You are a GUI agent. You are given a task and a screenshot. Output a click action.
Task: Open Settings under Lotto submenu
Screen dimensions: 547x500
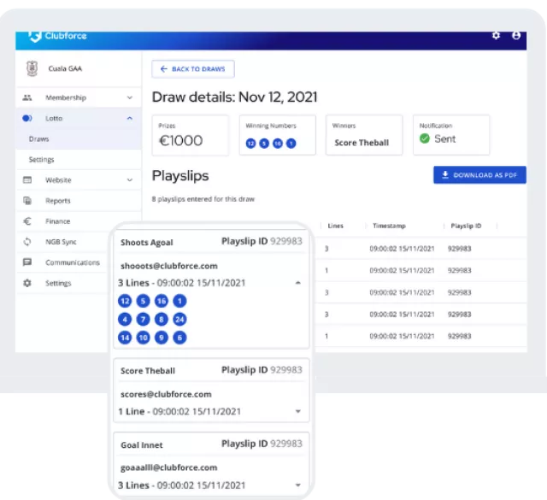coord(41,160)
